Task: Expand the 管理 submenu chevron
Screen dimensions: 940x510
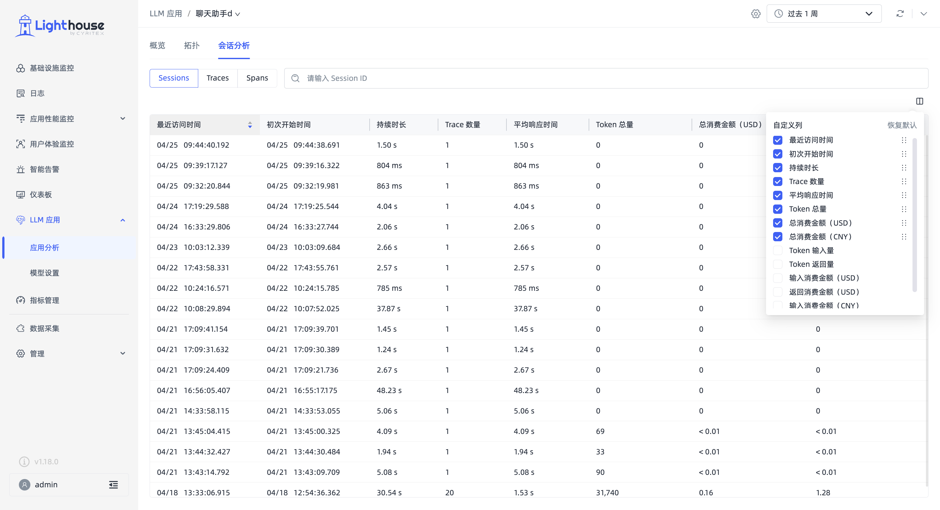Action: pos(122,353)
